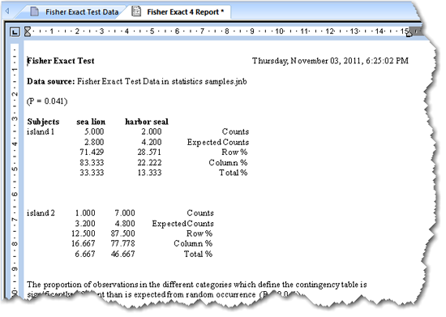Image resolution: width=446 pixels, height=317 pixels.
Task: Click the Data source line text
Action: [x=137, y=82]
